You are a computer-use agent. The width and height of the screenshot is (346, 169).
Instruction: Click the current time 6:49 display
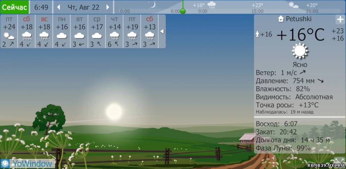point(41,7)
